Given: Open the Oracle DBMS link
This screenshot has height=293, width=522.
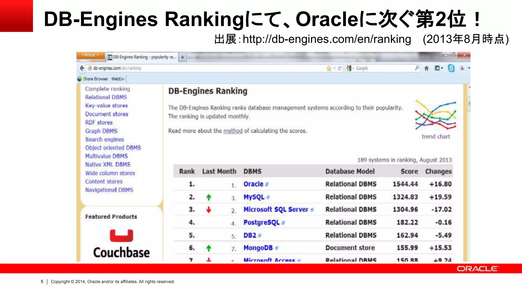Looking at the screenshot, I should [253, 184].
